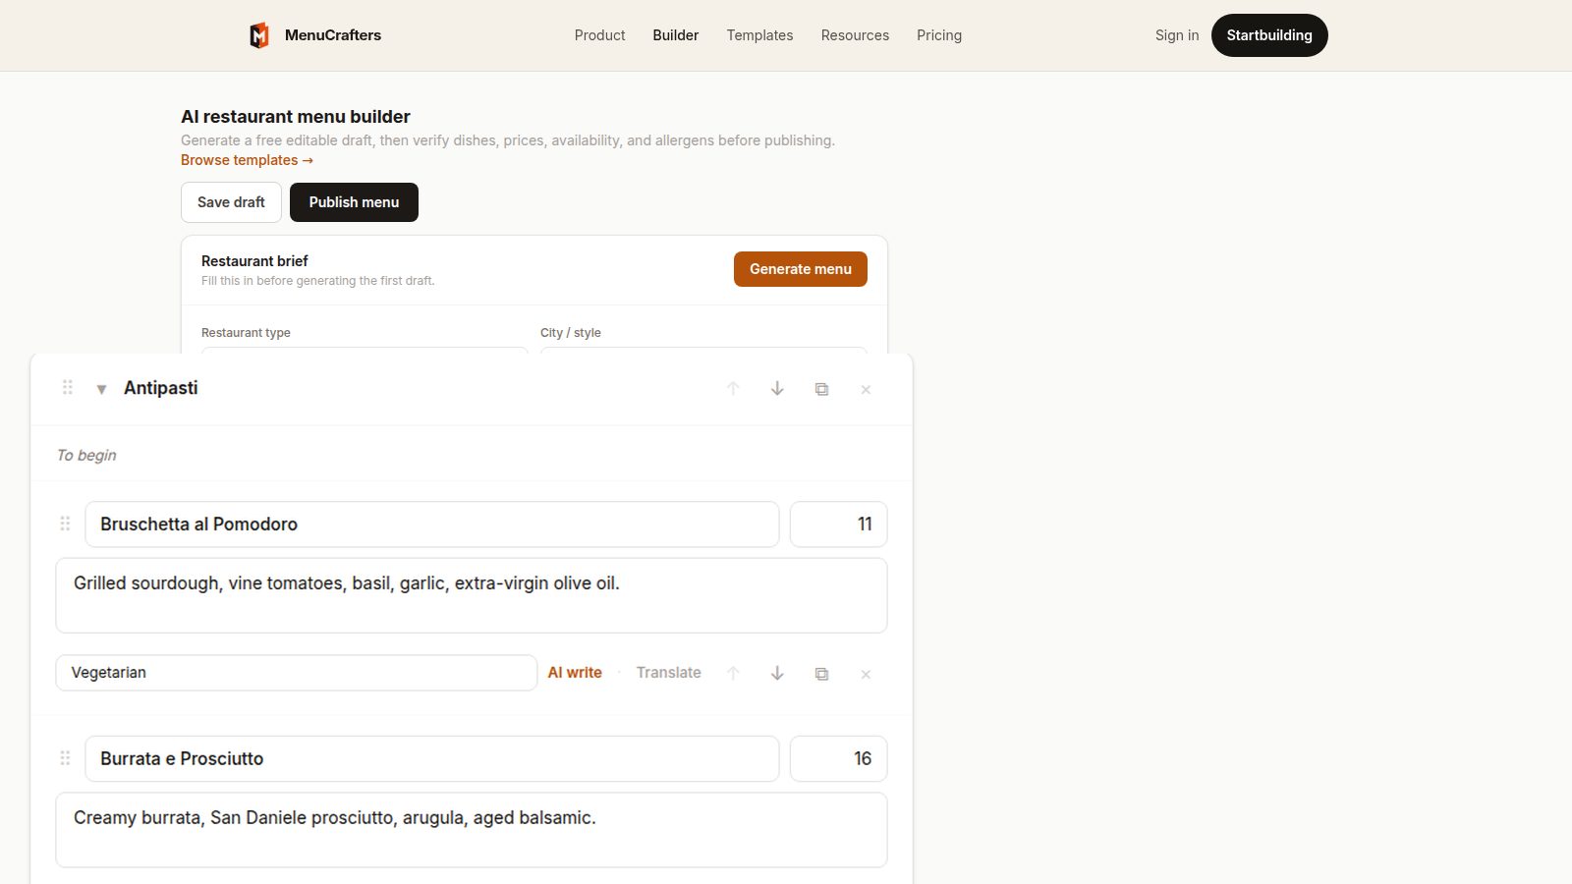
Task: Click Translate for Bruschetta item
Action: [x=668, y=673]
